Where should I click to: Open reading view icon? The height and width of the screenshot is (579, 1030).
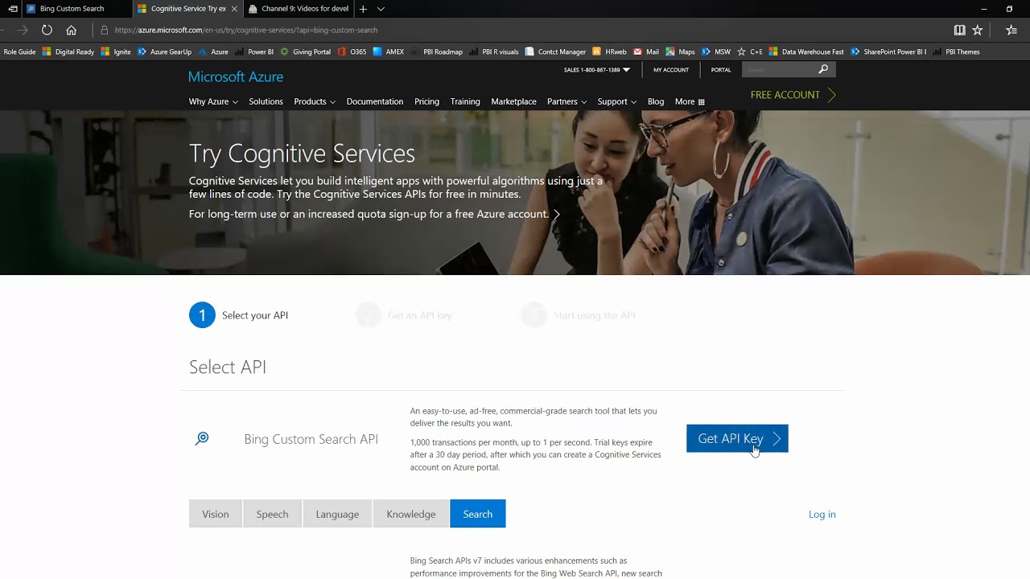pos(959,30)
